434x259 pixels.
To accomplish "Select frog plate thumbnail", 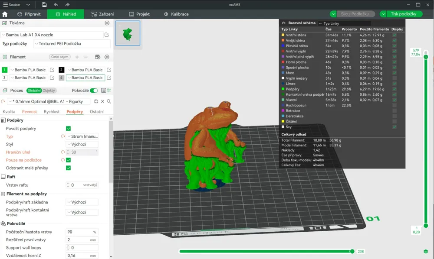I will [x=128, y=33].
